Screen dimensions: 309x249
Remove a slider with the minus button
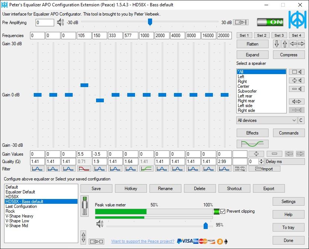275,154
